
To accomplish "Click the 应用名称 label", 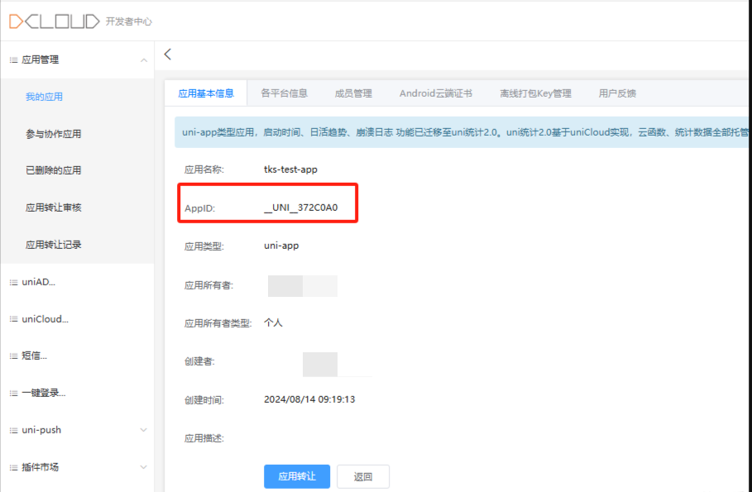I will 204,170.
